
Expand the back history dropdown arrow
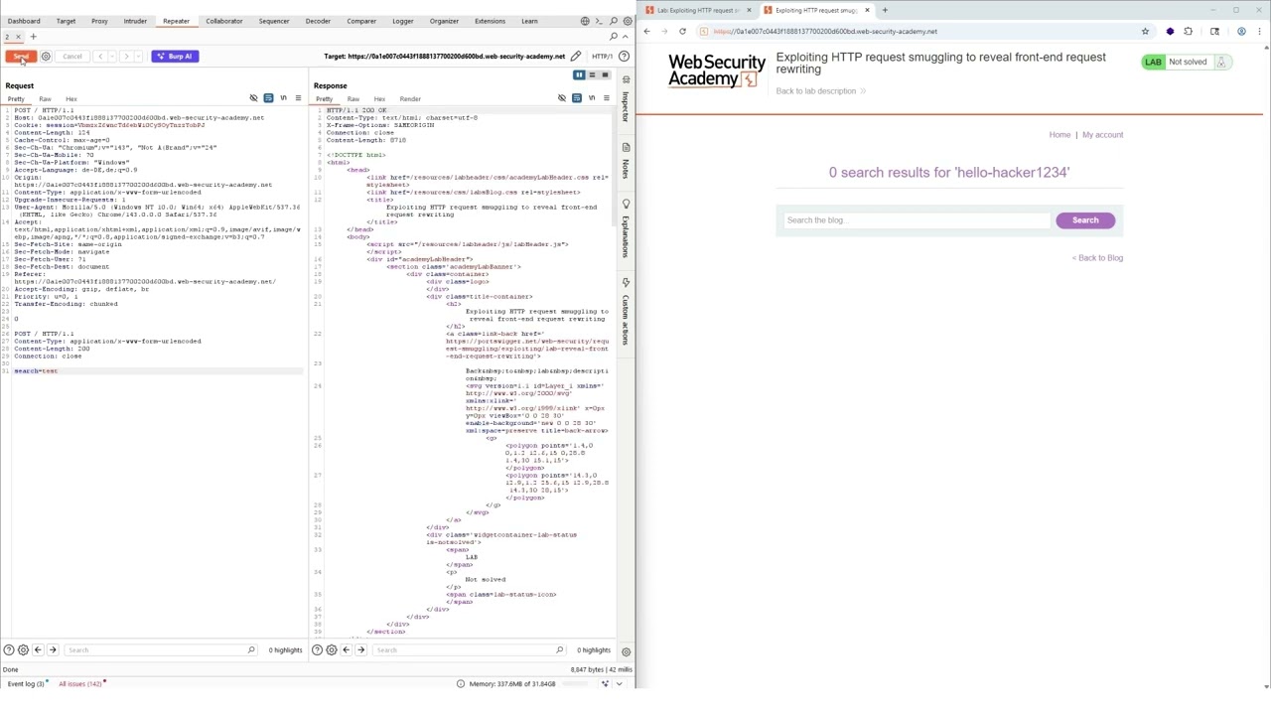pos(111,57)
